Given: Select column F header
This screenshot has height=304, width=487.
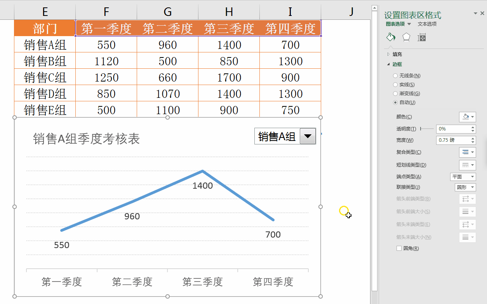Looking at the screenshot, I should click(x=106, y=12).
